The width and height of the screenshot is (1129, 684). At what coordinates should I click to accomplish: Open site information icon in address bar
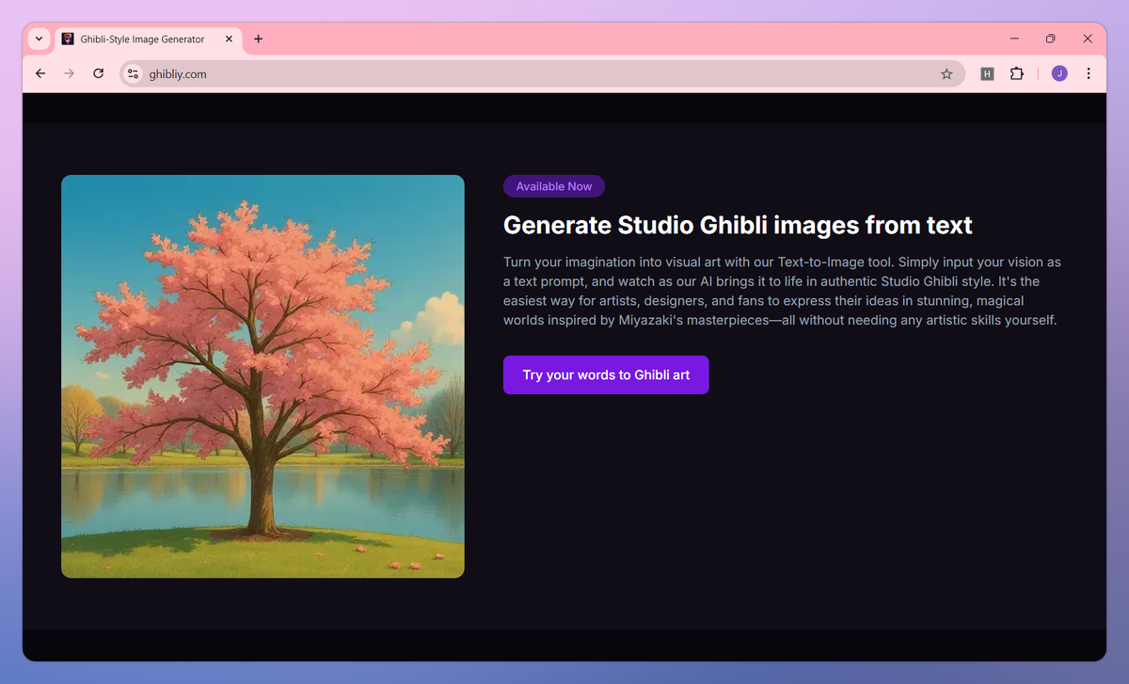click(133, 73)
